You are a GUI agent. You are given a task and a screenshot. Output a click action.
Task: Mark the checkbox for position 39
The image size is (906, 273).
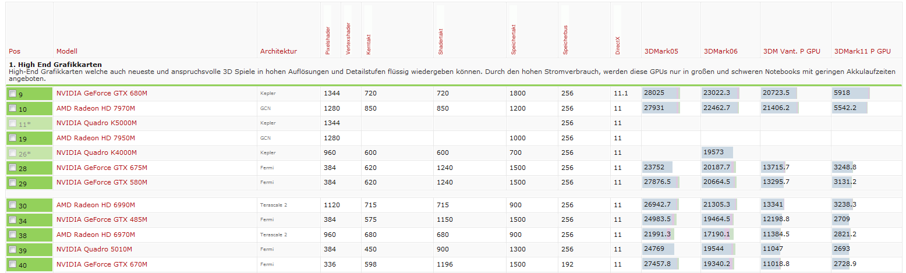click(x=13, y=250)
